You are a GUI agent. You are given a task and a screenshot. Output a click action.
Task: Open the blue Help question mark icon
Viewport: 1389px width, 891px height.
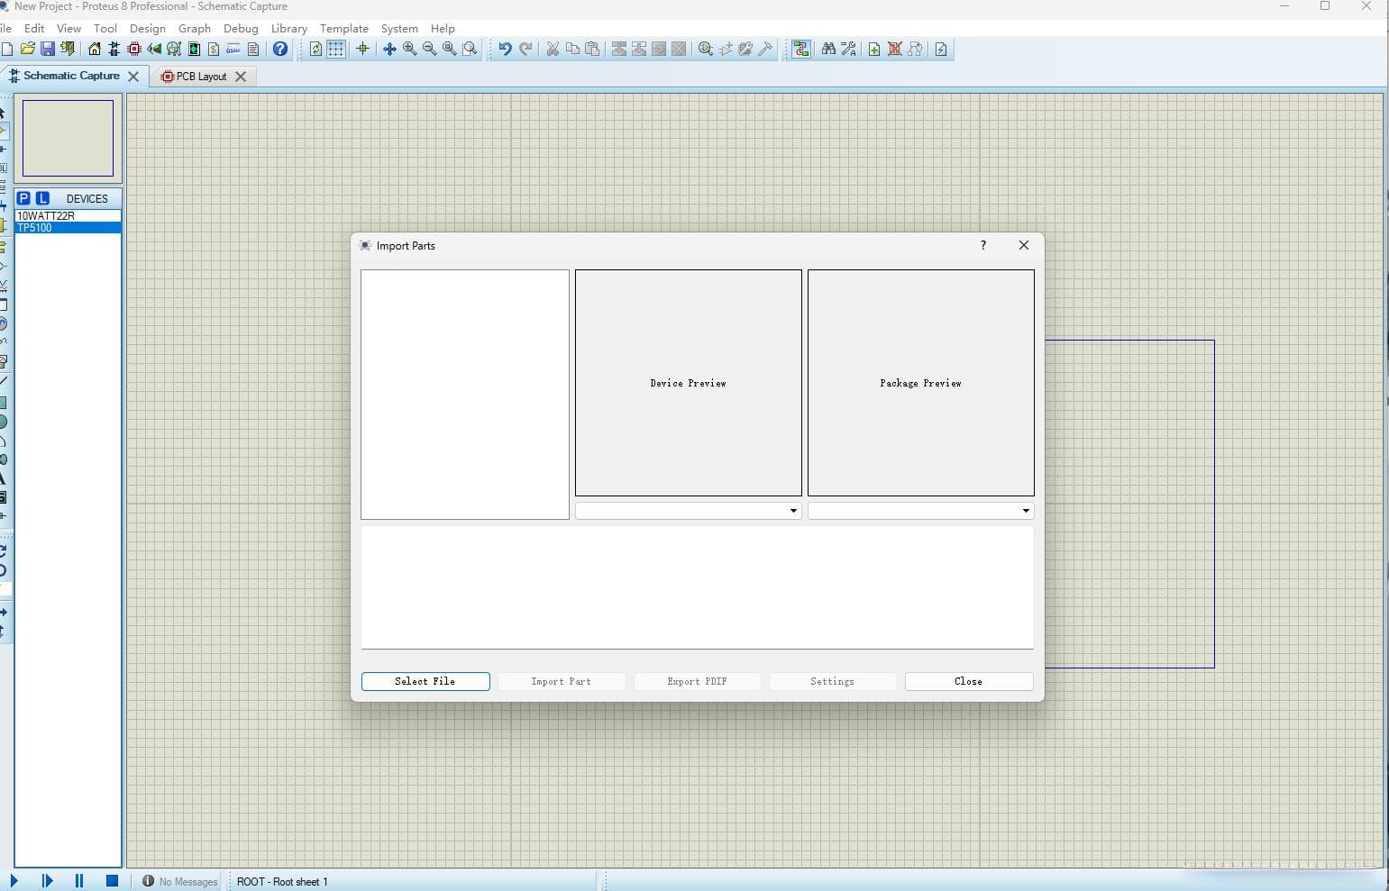coord(280,50)
